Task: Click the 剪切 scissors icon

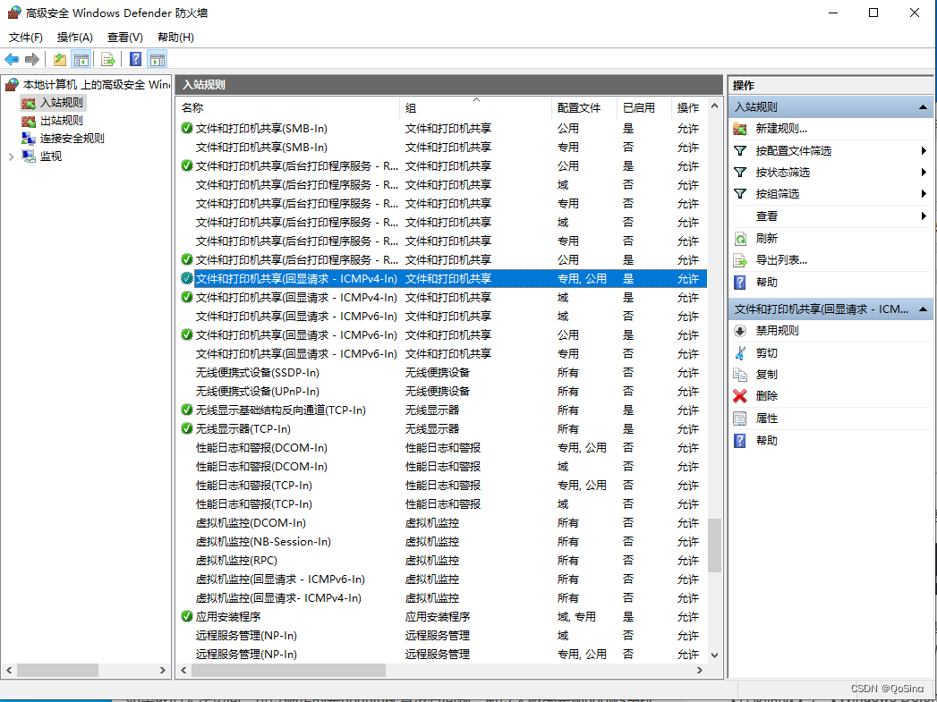Action: [x=740, y=353]
